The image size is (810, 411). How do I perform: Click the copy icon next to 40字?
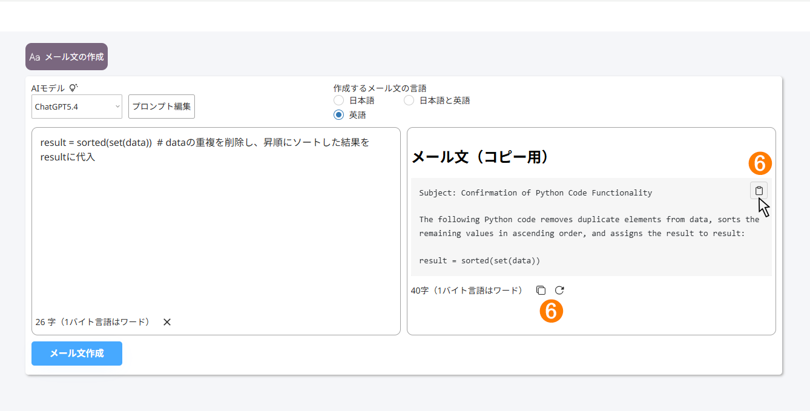[541, 291]
